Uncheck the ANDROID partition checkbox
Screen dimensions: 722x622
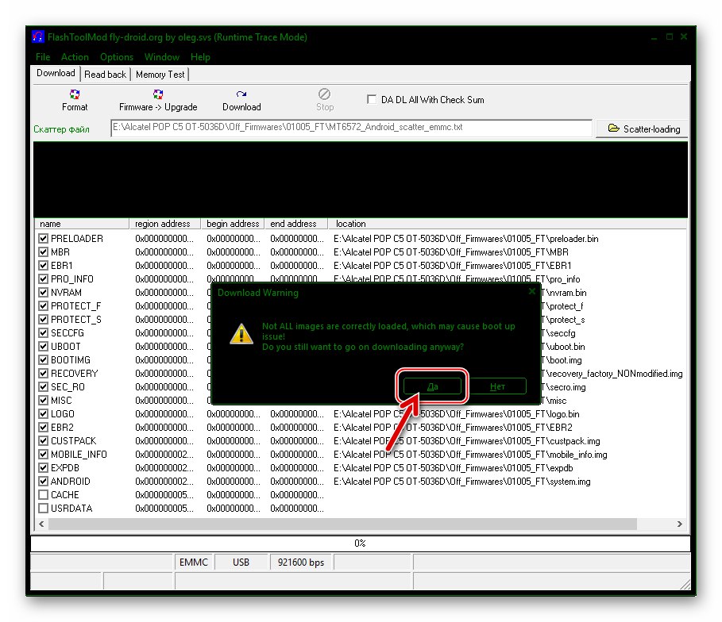click(43, 482)
